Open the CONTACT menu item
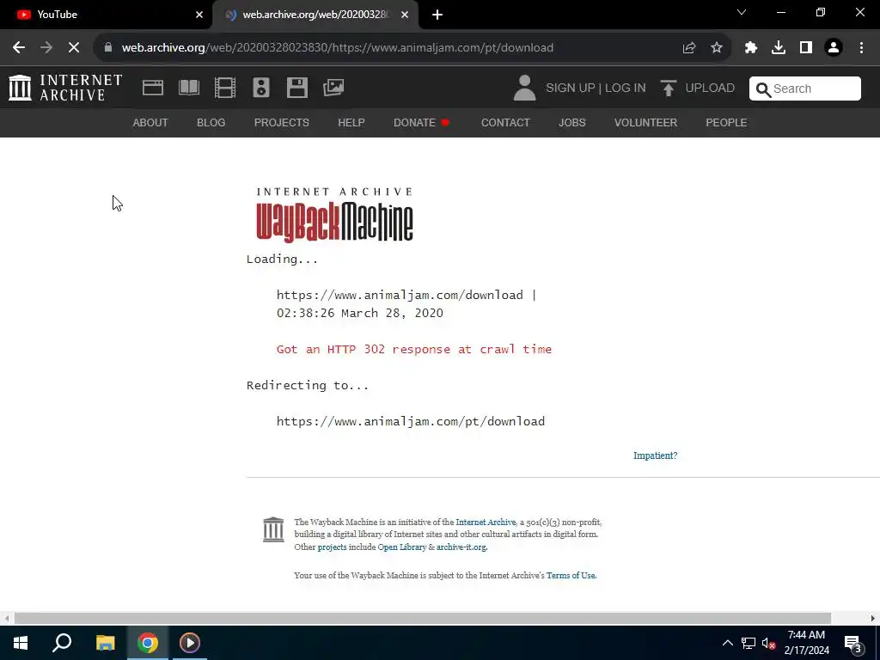The width and height of the screenshot is (880, 660). tap(505, 122)
